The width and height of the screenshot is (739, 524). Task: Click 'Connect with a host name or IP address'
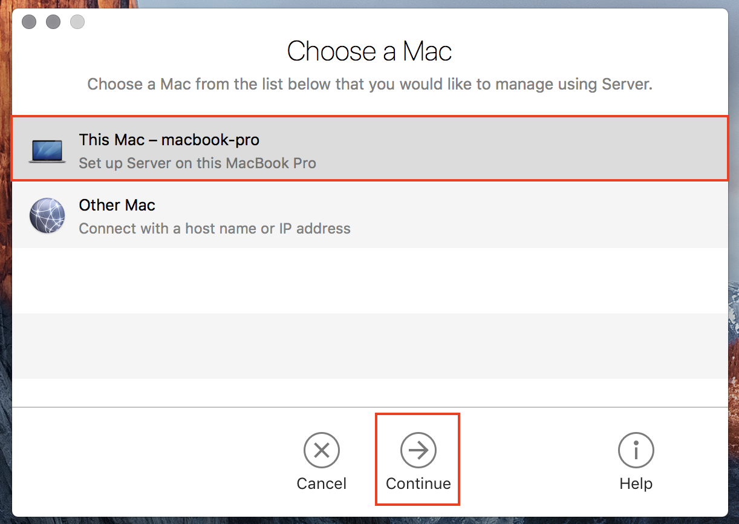coord(215,229)
